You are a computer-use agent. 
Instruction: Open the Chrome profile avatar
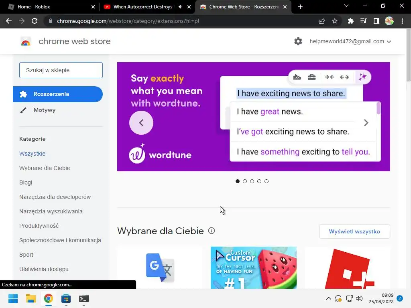389,21
